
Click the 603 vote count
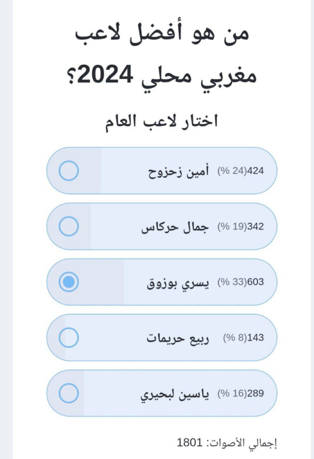click(257, 282)
